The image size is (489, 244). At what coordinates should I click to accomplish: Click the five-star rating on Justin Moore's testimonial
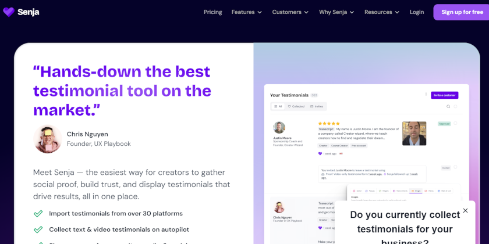[x=329, y=124]
